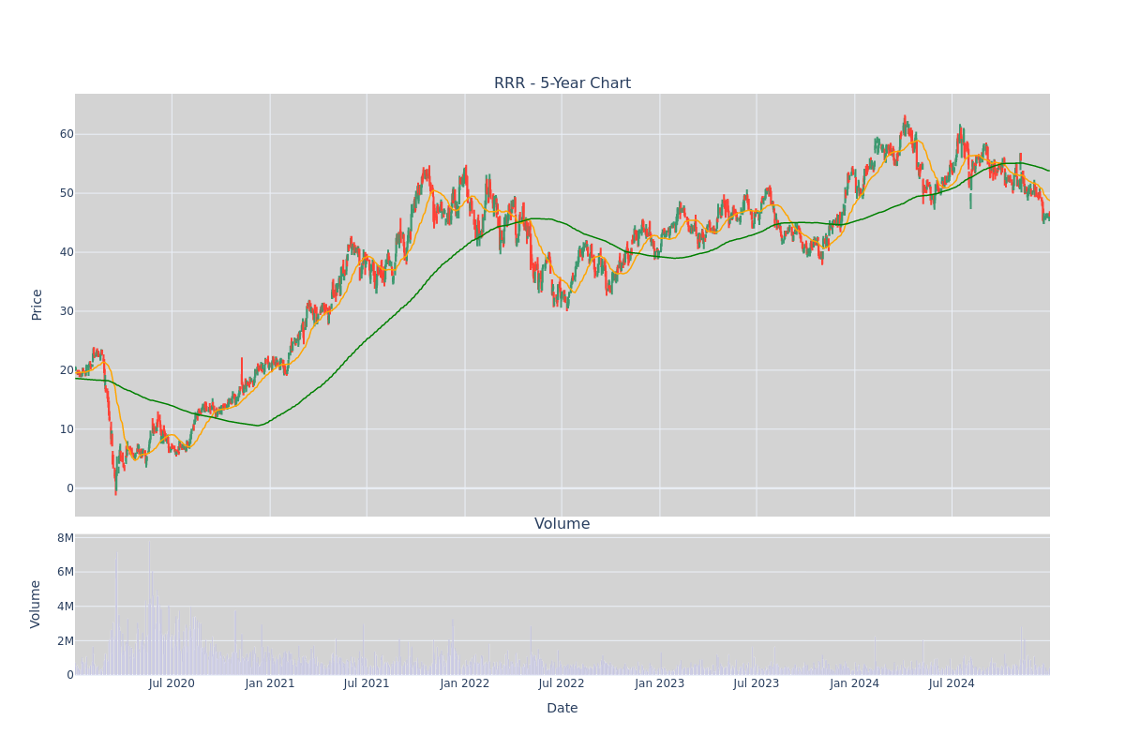Click the 'RRR - 5-Year Chart' title
This screenshot has height=750, width=1125.
pos(562,83)
